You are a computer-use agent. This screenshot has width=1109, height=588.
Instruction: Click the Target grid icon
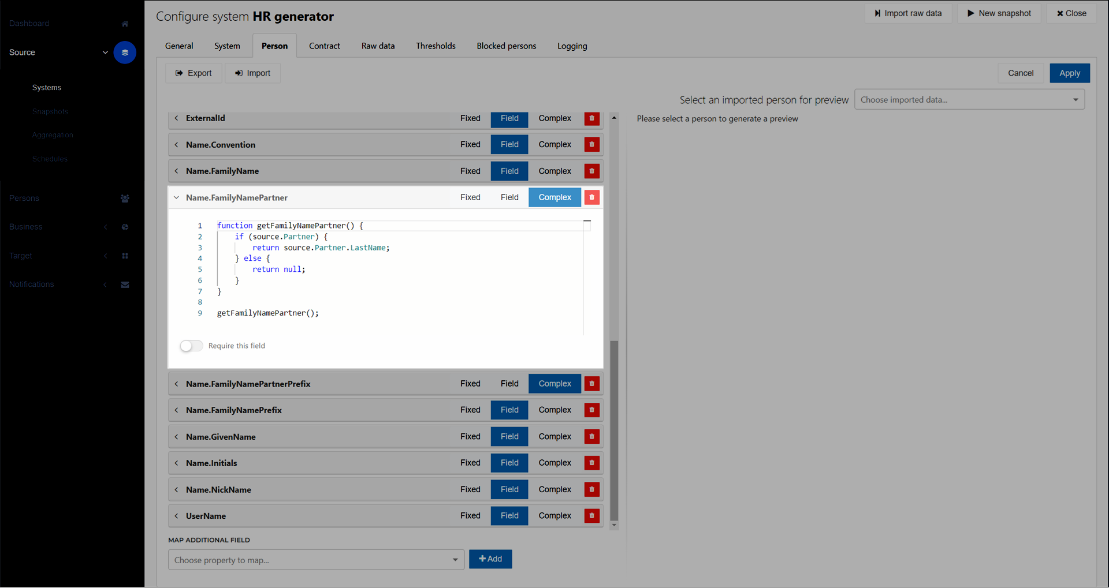(x=125, y=256)
